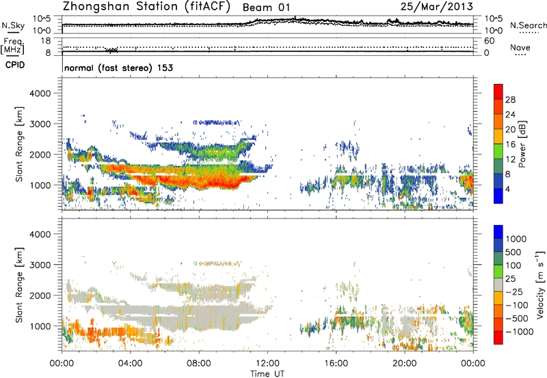The height and width of the screenshot is (378, 547).
Task: Click the title 'Zhongshan Station (fitACF)'
Action: pos(146,7)
